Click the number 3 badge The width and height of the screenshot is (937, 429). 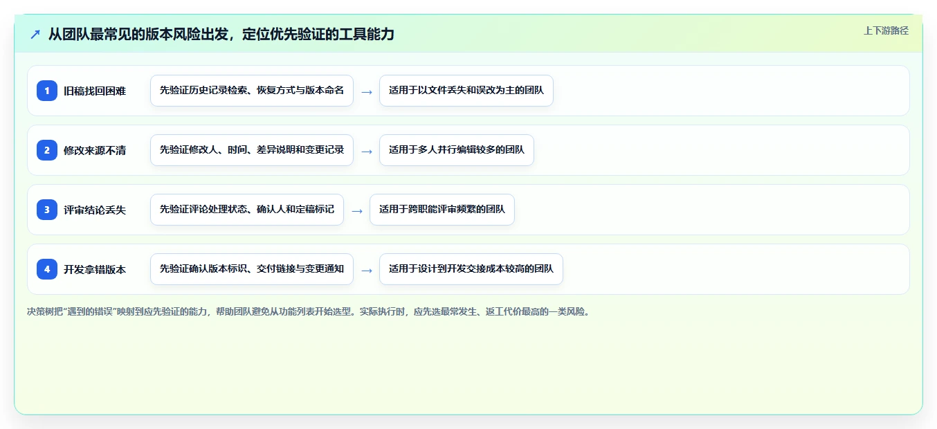point(47,210)
